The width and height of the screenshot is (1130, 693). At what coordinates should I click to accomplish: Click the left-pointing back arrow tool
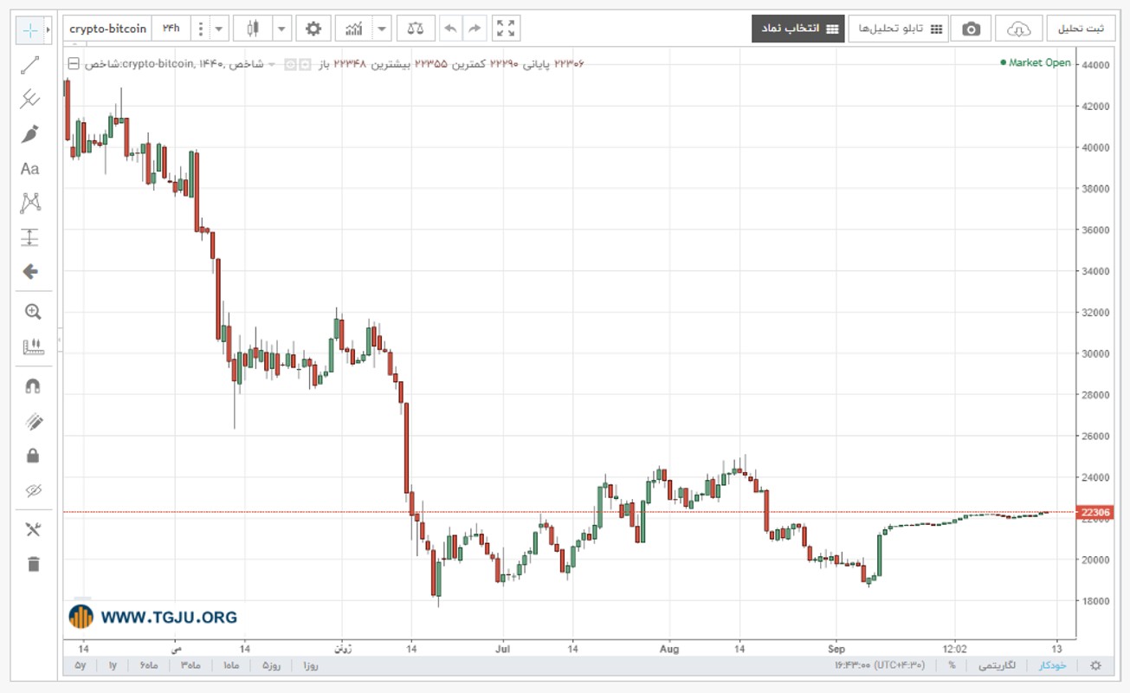point(30,272)
